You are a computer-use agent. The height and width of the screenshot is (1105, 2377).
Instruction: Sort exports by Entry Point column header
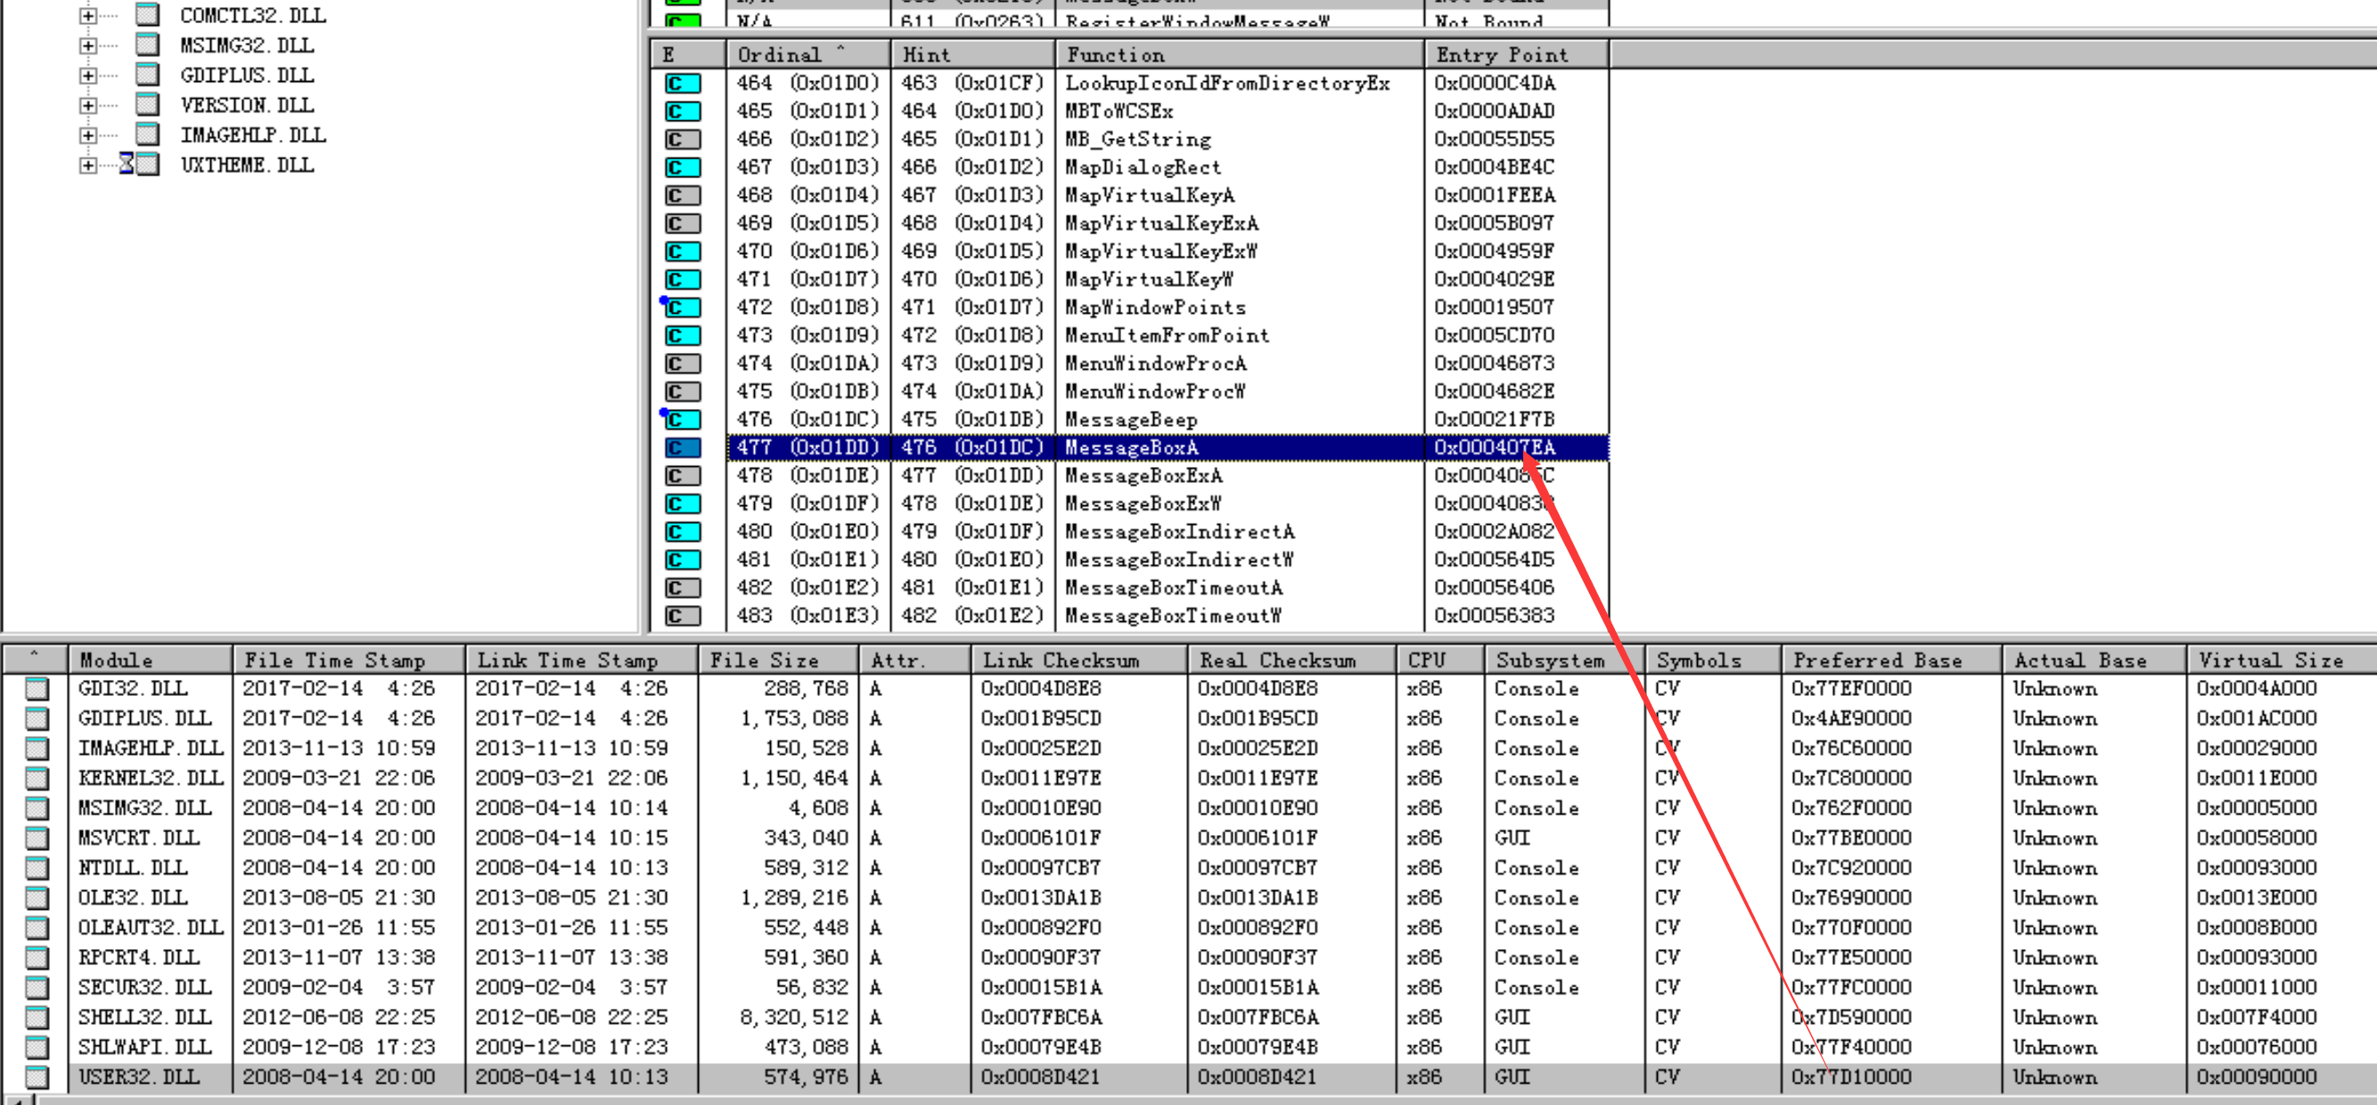pyautogui.click(x=1518, y=54)
